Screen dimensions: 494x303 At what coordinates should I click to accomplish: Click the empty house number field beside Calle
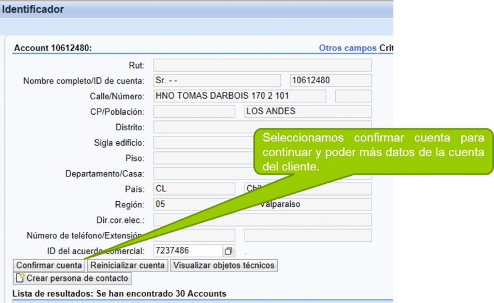point(353,96)
